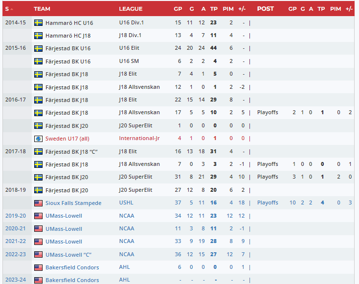The image size is (359, 284).
Task: Open the International-Jr league link
Action: click(139, 139)
